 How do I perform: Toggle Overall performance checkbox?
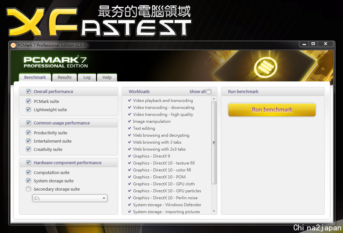click(28, 91)
